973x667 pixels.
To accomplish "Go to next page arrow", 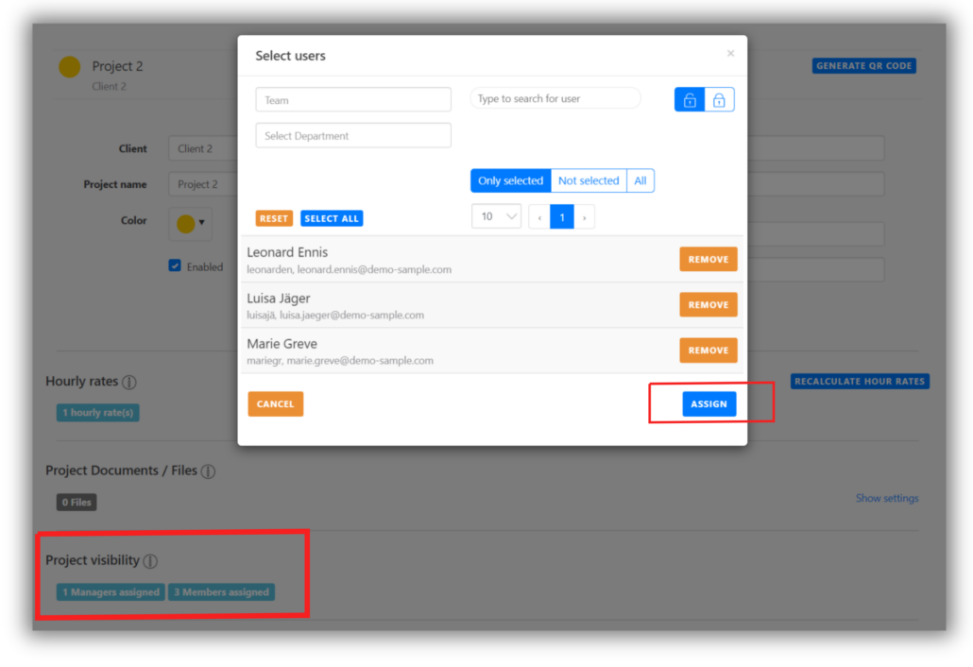I will [x=585, y=217].
